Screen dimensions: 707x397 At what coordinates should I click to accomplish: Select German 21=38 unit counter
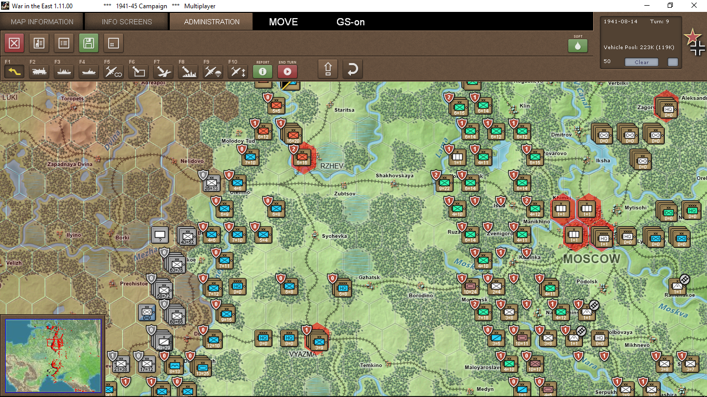(x=121, y=364)
